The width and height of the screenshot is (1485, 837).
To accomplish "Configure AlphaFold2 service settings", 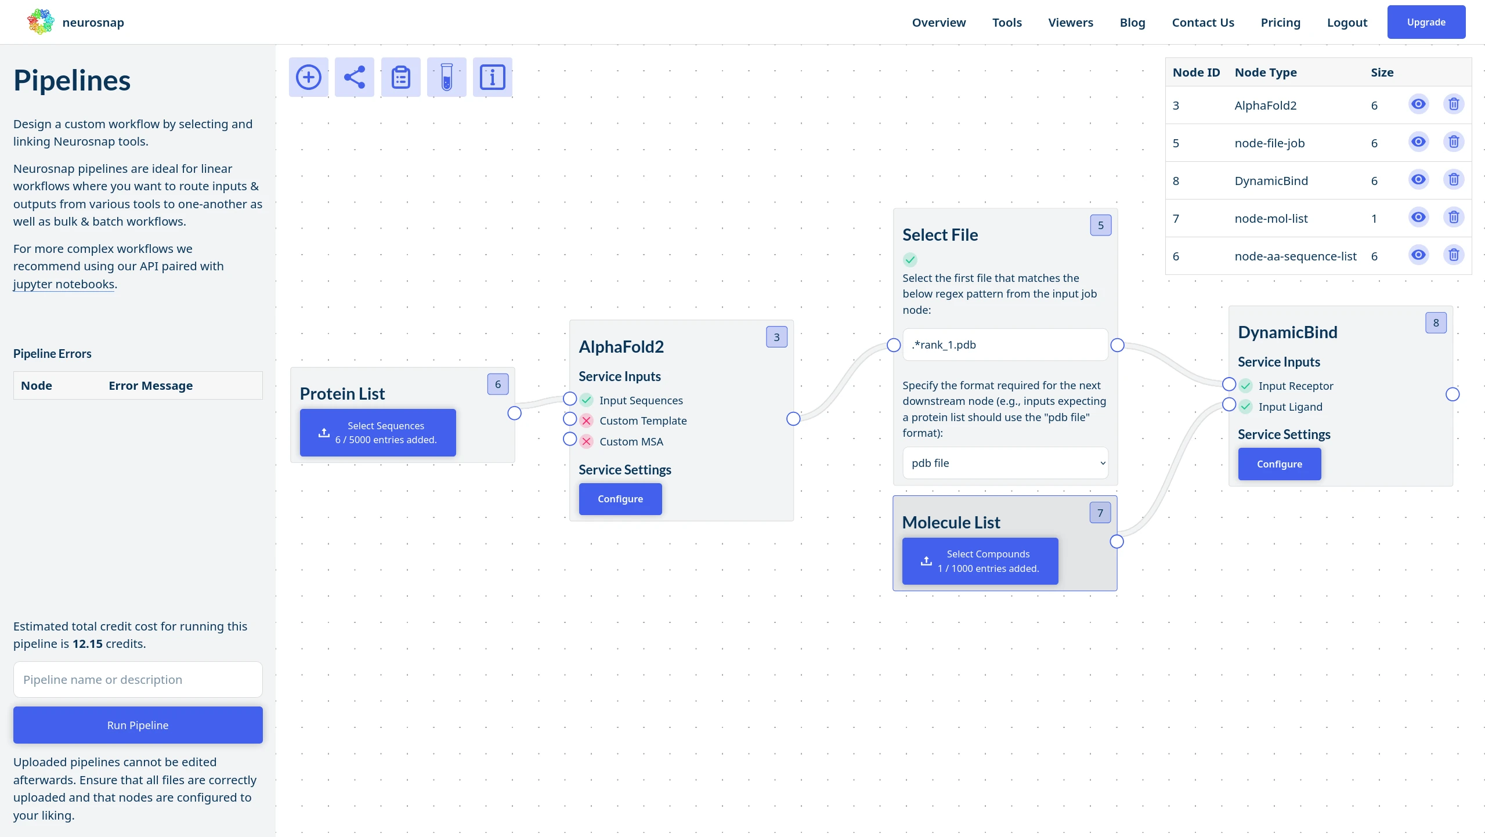I will click(620, 498).
